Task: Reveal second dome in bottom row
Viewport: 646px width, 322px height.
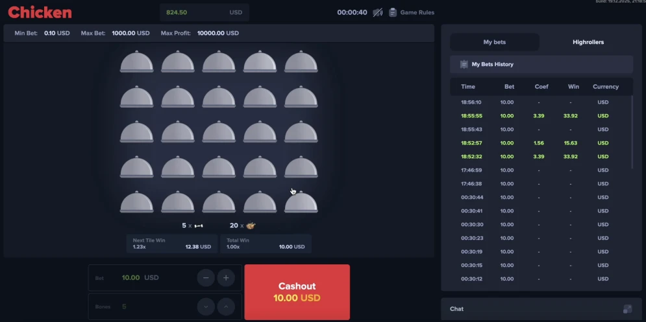Action: click(177, 201)
